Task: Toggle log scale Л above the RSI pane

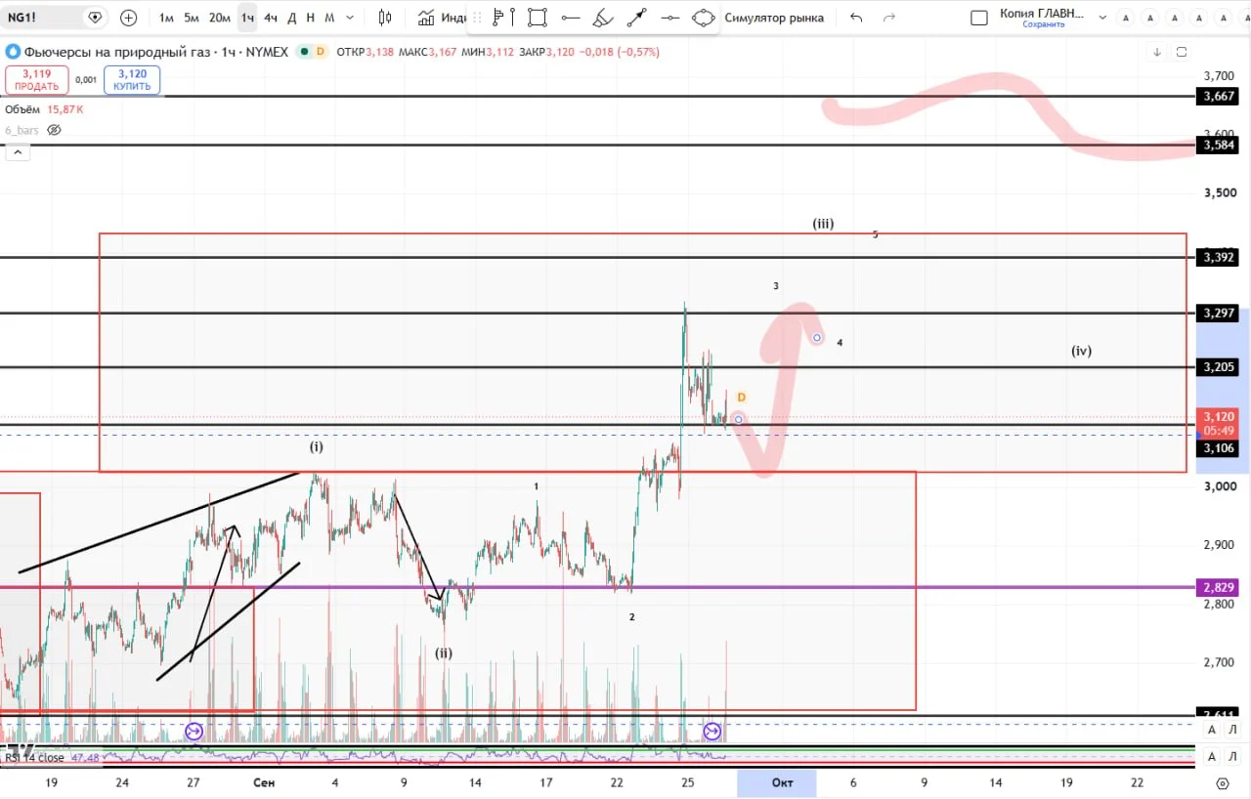Action: point(1233,730)
